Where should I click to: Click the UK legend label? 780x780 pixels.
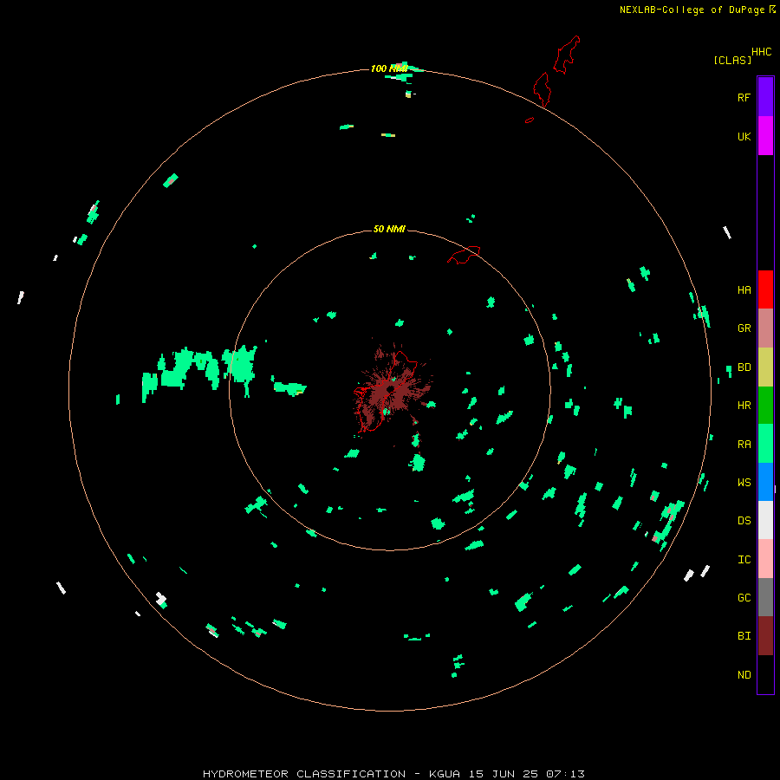coord(744,136)
